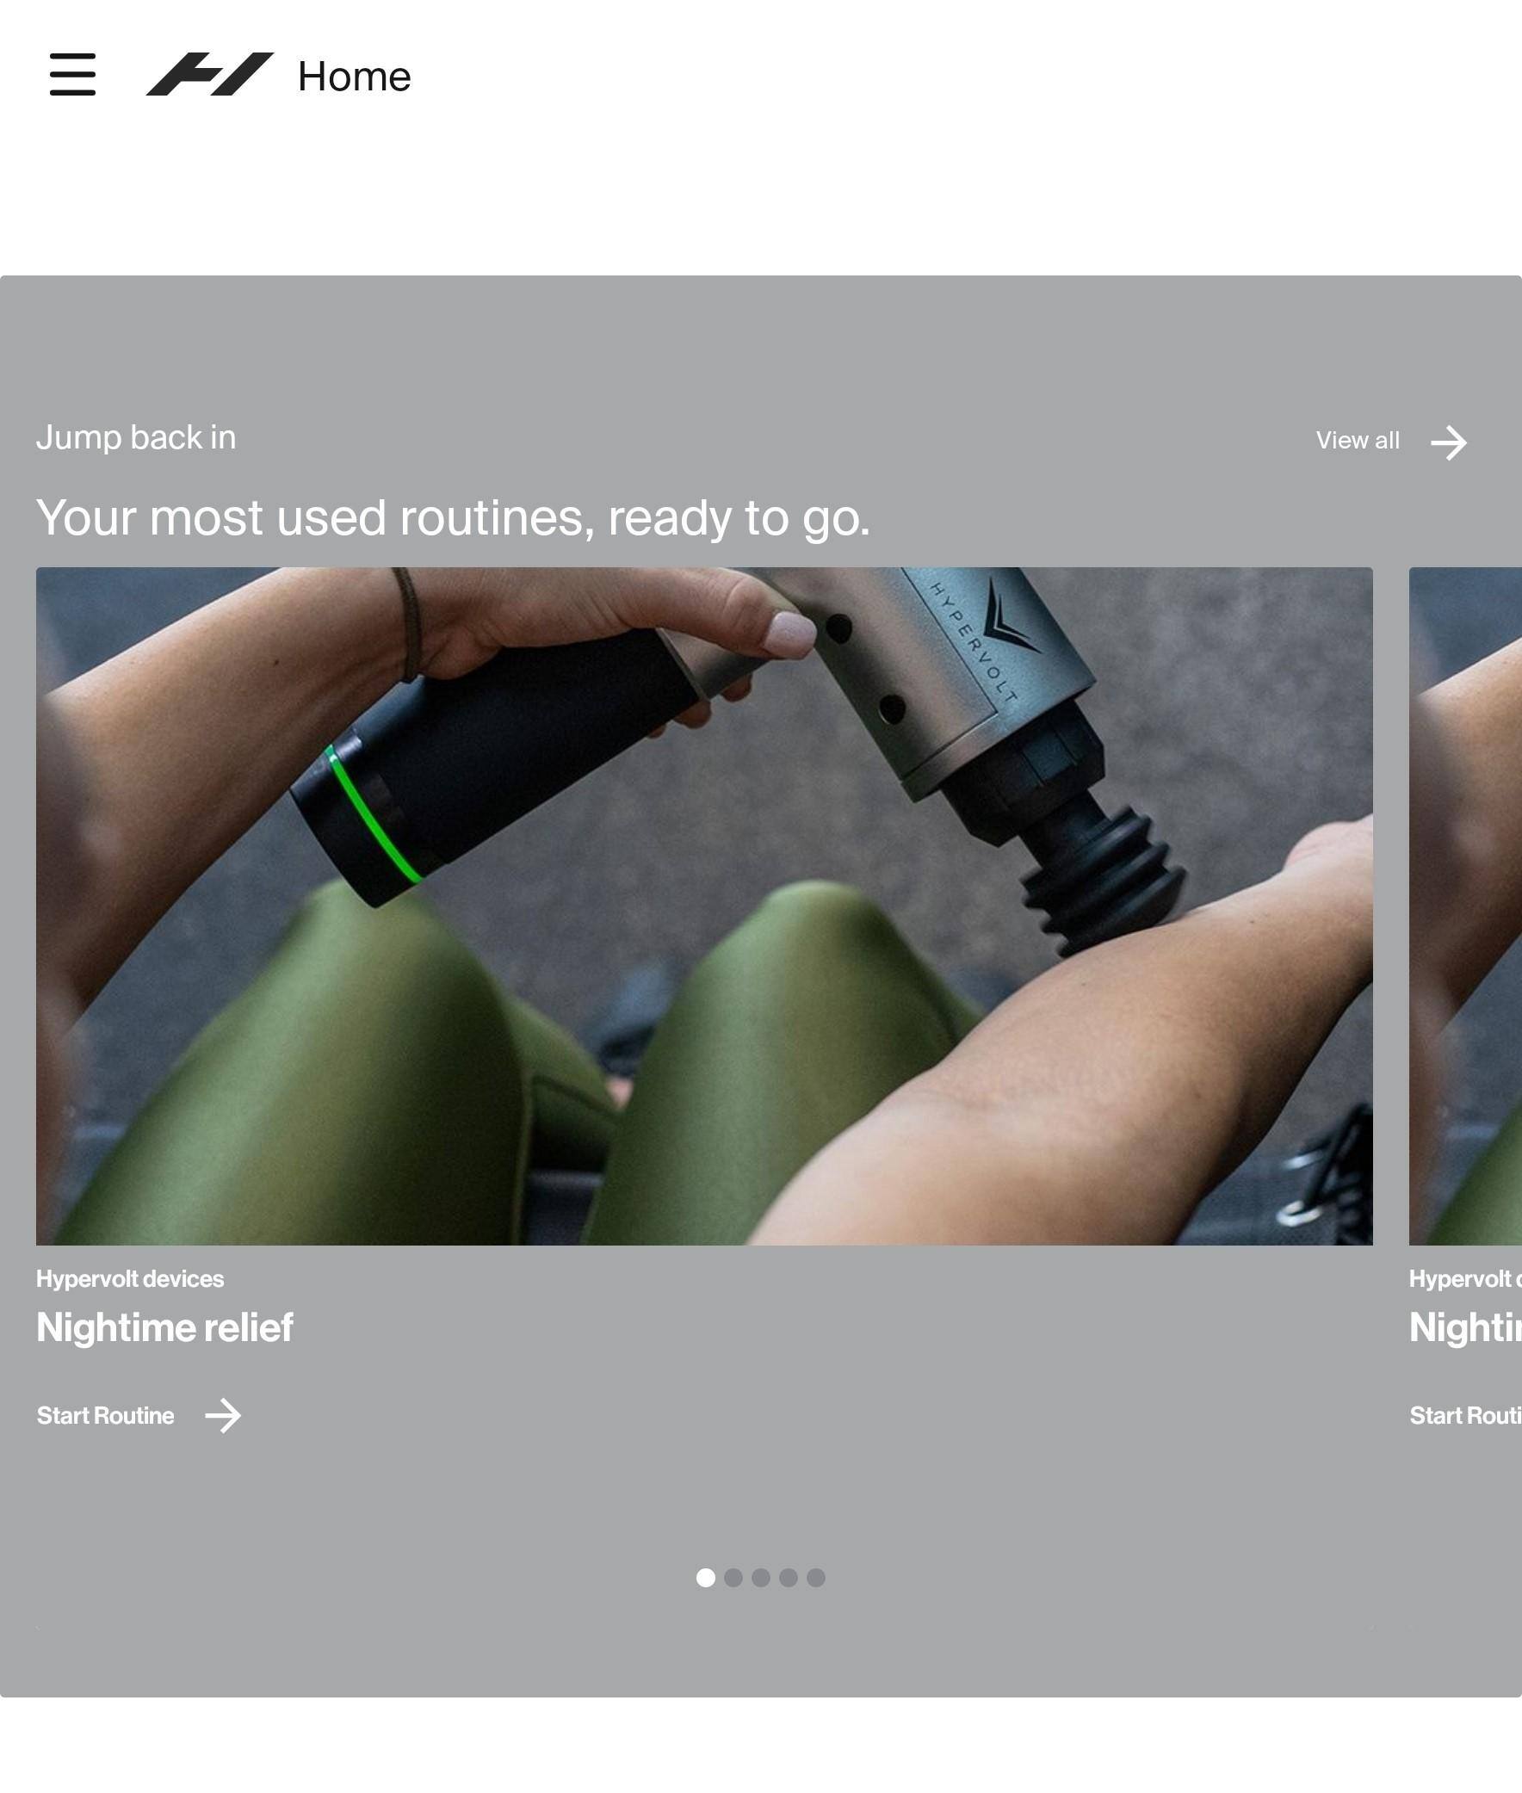
Task: Jump to the second carousel pagination dot
Action: pyautogui.click(x=733, y=1578)
